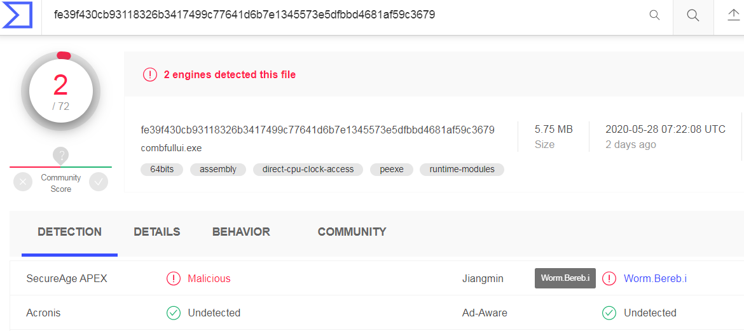Image resolution: width=744 pixels, height=331 pixels.
Task: Click the 64bits tag
Action: (x=162, y=169)
